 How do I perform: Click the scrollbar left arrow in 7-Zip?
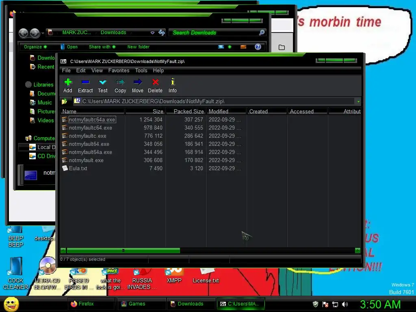[x=63, y=250]
